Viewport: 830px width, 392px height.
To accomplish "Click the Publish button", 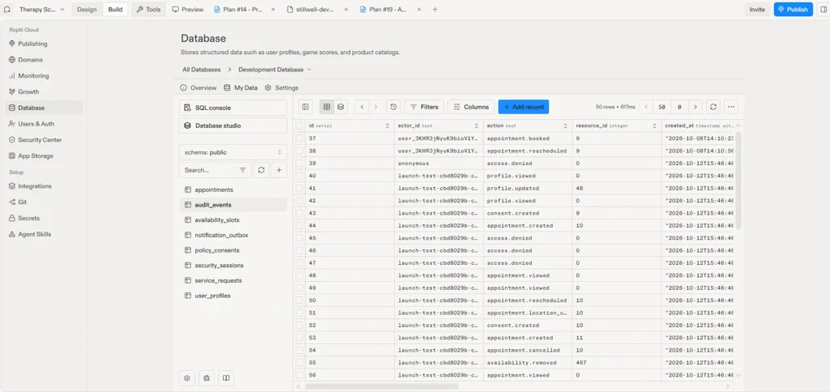I will click(793, 10).
